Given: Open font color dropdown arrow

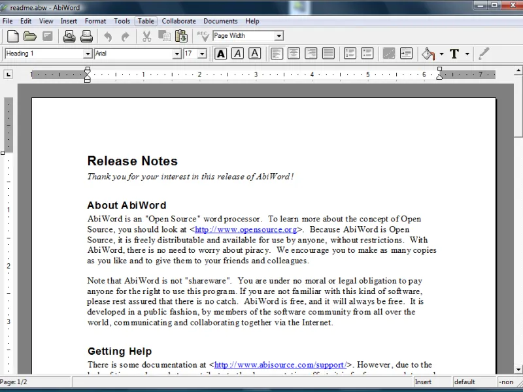Looking at the screenshot, I should [467, 54].
